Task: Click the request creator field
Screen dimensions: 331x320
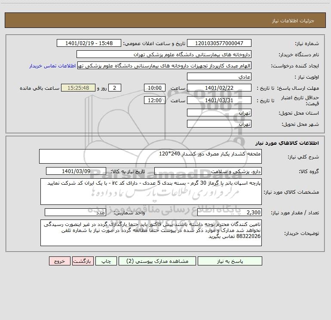Action: tap(165, 65)
